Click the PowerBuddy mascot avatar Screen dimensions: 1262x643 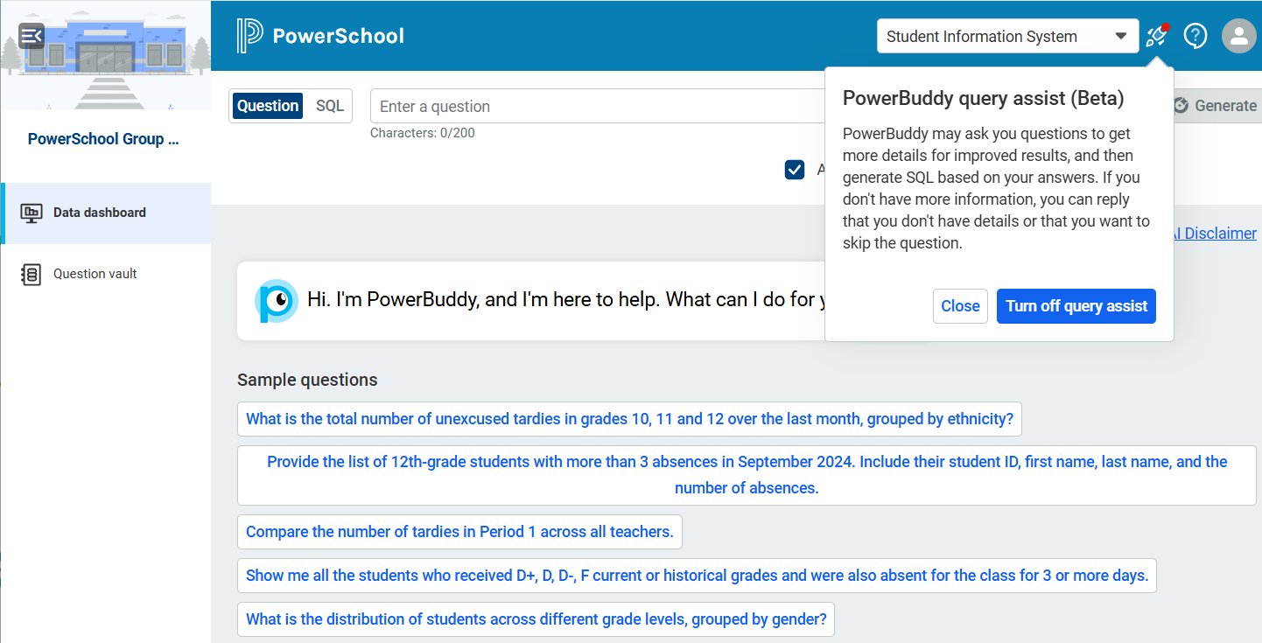pos(277,301)
